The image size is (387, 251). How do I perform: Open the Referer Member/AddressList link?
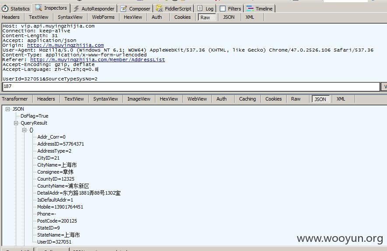(x=98, y=59)
